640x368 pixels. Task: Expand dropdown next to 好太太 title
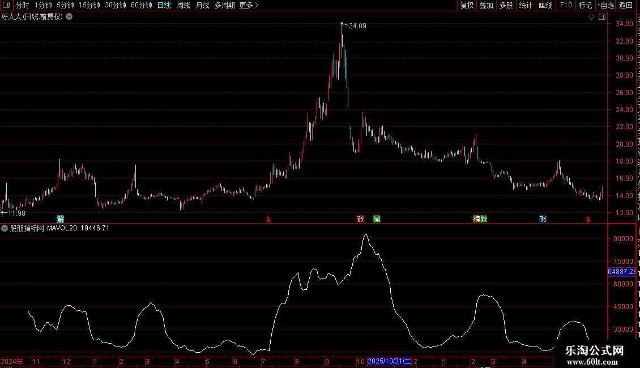click(x=70, y=17)
